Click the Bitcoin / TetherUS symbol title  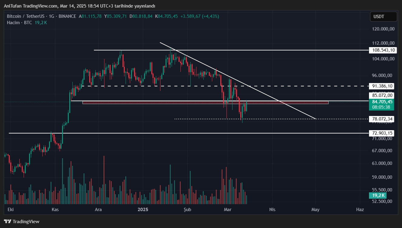pyautogui.click(x=26, y=16)
